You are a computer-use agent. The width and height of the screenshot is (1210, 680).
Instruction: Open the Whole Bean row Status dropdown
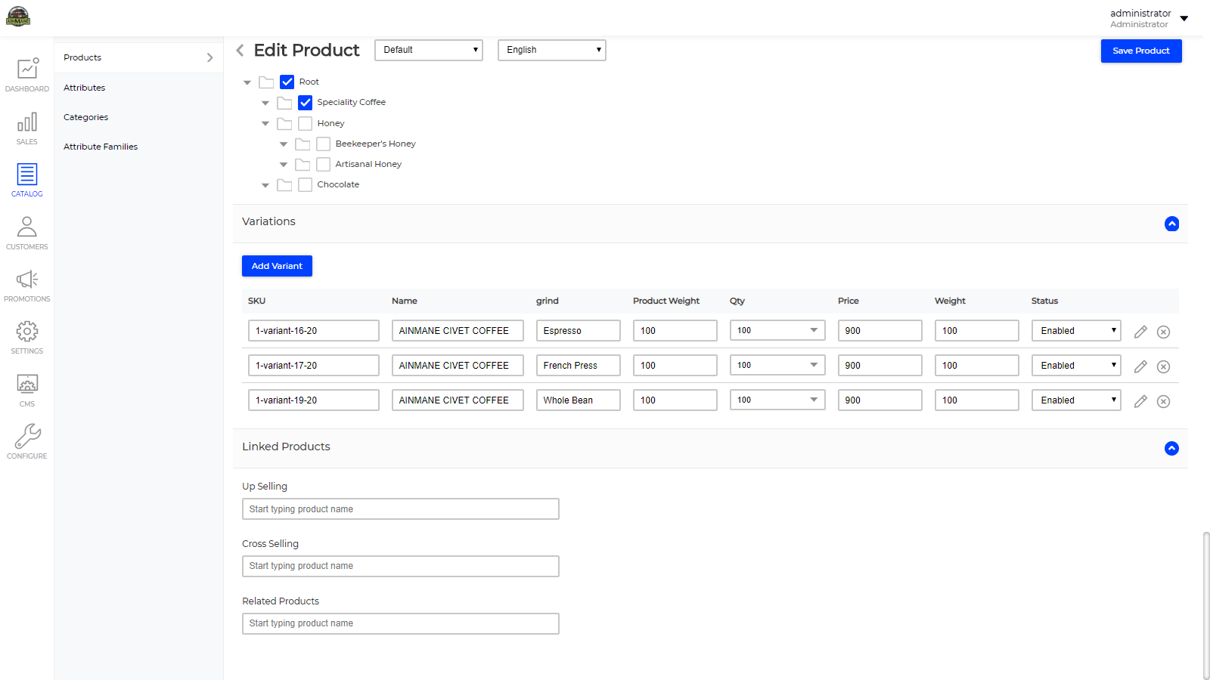(1076, 400)
